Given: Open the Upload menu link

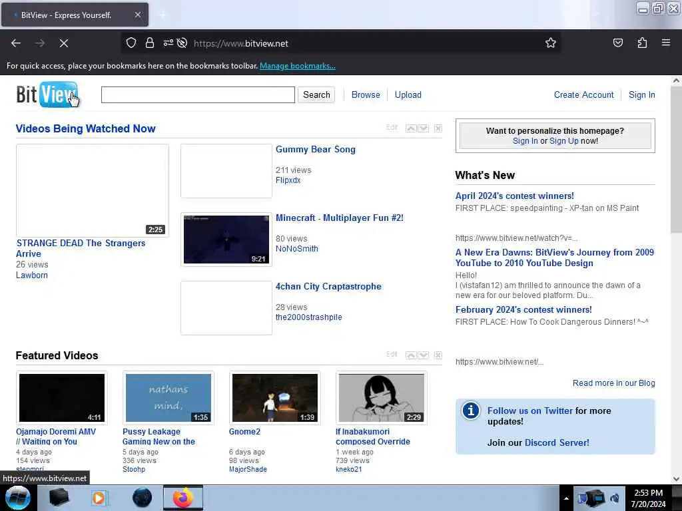Looking at the screenshot, I should point(408,94).
